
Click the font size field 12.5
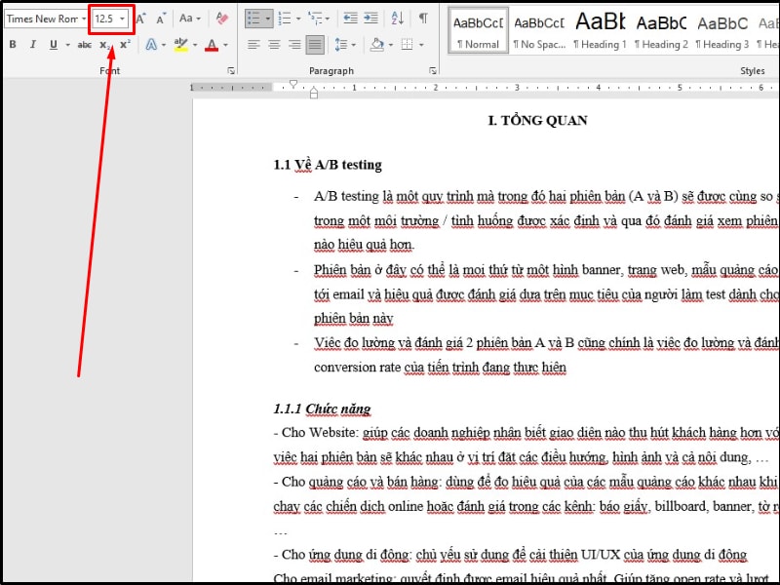[105, 19]
